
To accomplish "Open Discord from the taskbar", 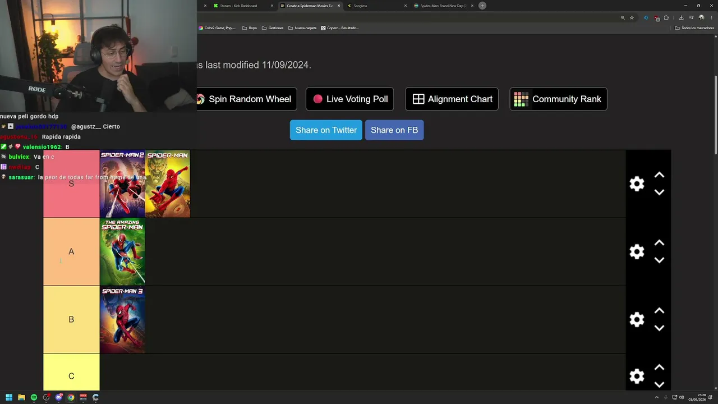I will pos(58,397).
